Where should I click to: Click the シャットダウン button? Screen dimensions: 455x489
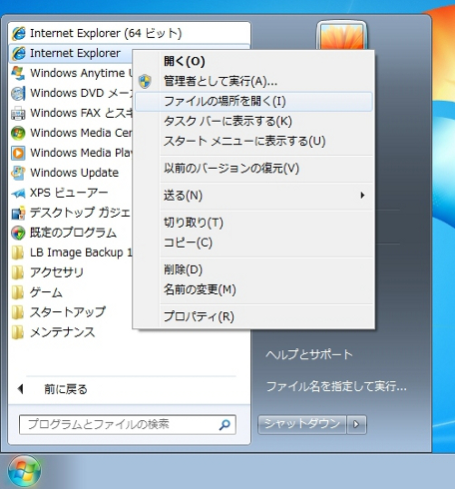(x=302, y=424)
